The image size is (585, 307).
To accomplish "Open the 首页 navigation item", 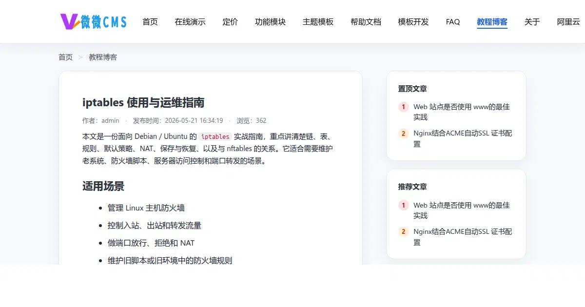I will click(150, 22).
